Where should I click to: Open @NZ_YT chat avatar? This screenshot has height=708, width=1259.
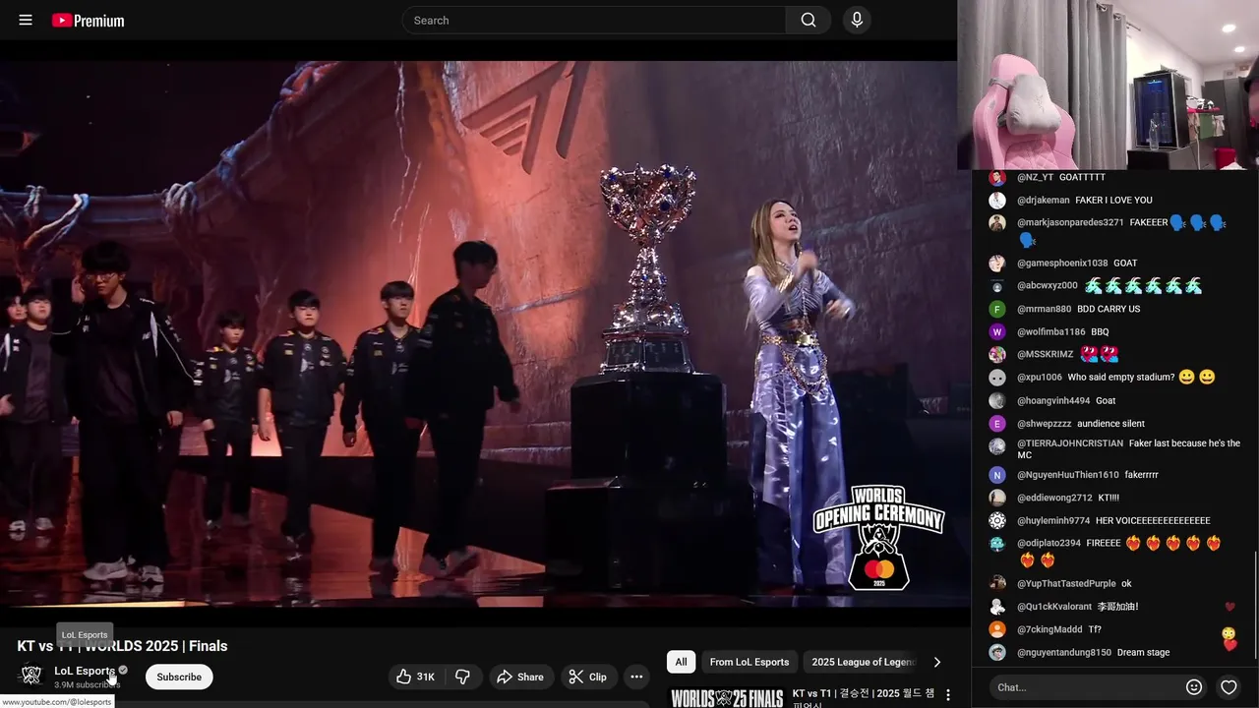click(x=997, y=178)
